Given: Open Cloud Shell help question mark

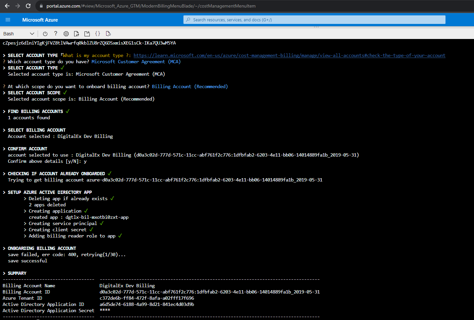Looking at the screenshot, I should (56, 33).
